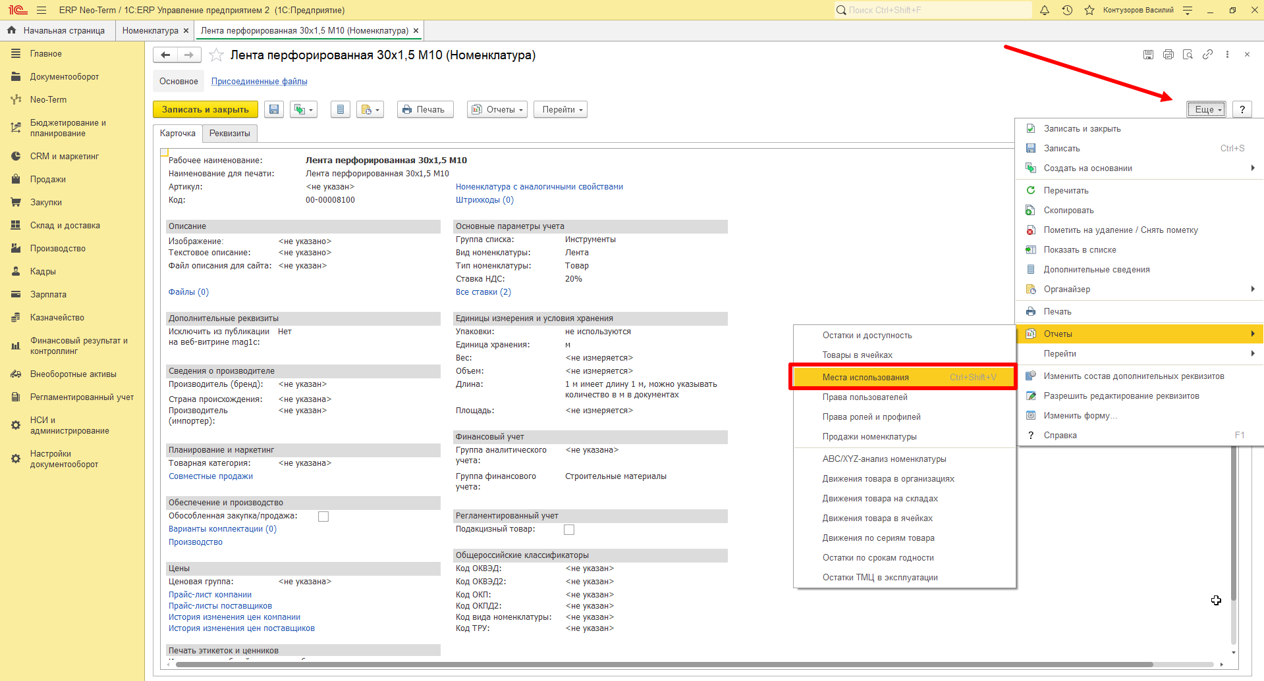Open Присоединенные файлы link
Viewport: 1264px width, 681px height.
click(x=260, y=82)
